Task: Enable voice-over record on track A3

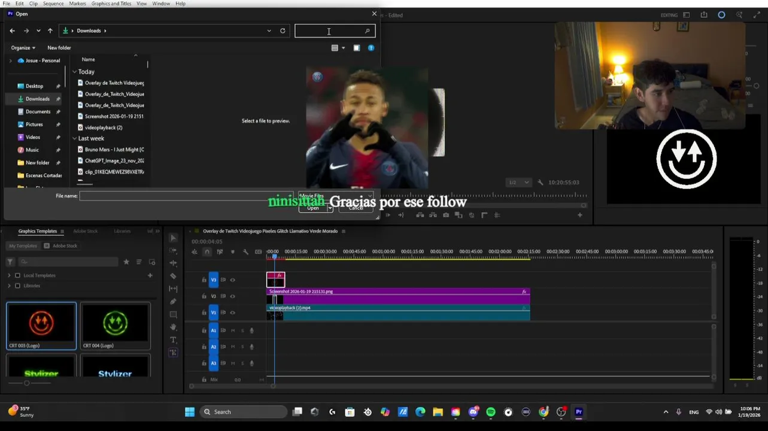Action: pos(251,363)
